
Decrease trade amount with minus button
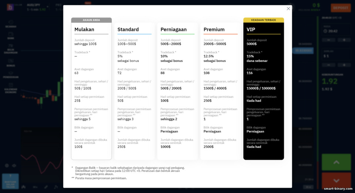329,65
